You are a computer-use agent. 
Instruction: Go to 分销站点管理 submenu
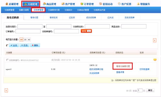[x=83, y=10]
